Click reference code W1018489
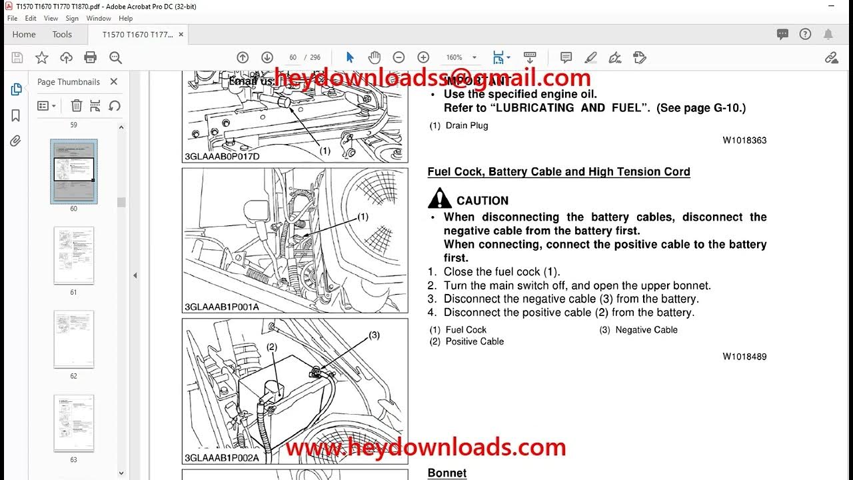The image size is (853, 480). point(744,357)
